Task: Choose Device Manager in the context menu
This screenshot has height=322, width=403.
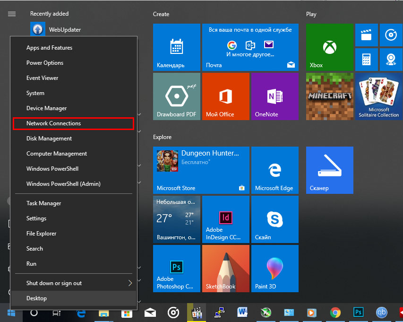Action: click(x=47, y=108)
